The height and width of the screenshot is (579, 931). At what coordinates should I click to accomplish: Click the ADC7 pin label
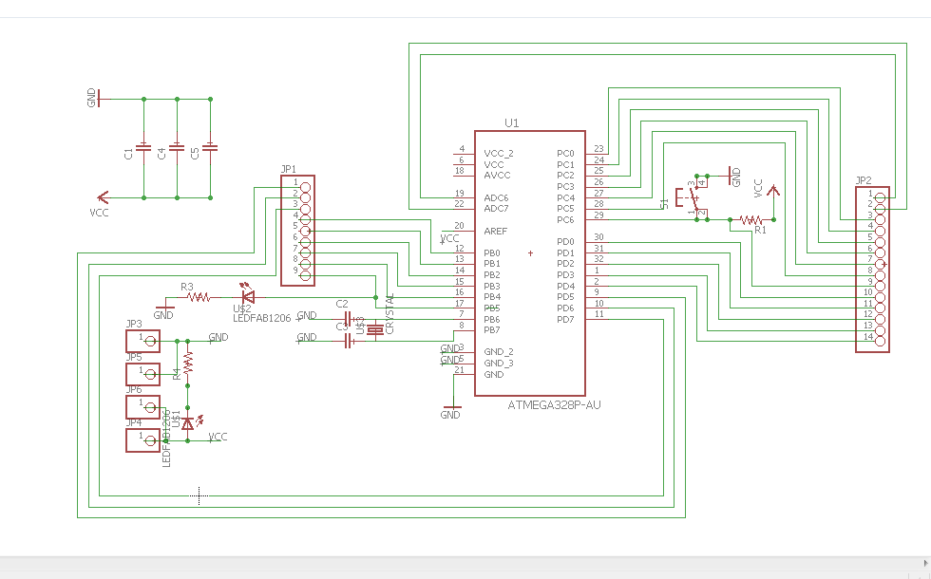[x=496, y=209]
